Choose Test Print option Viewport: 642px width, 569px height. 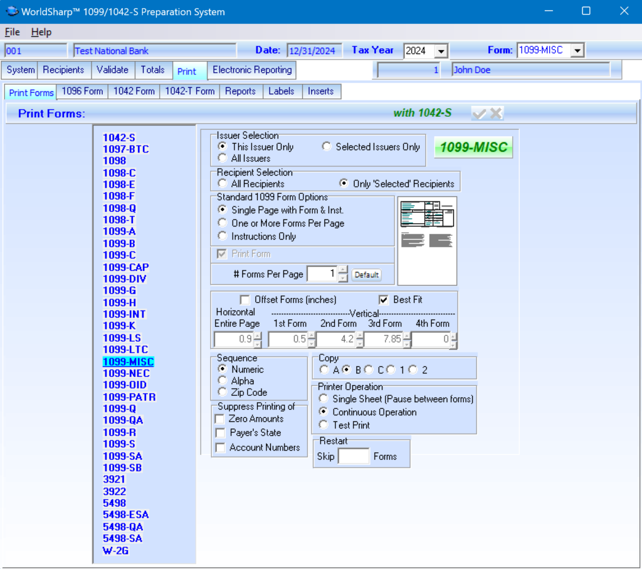click(x=324, y=424)
